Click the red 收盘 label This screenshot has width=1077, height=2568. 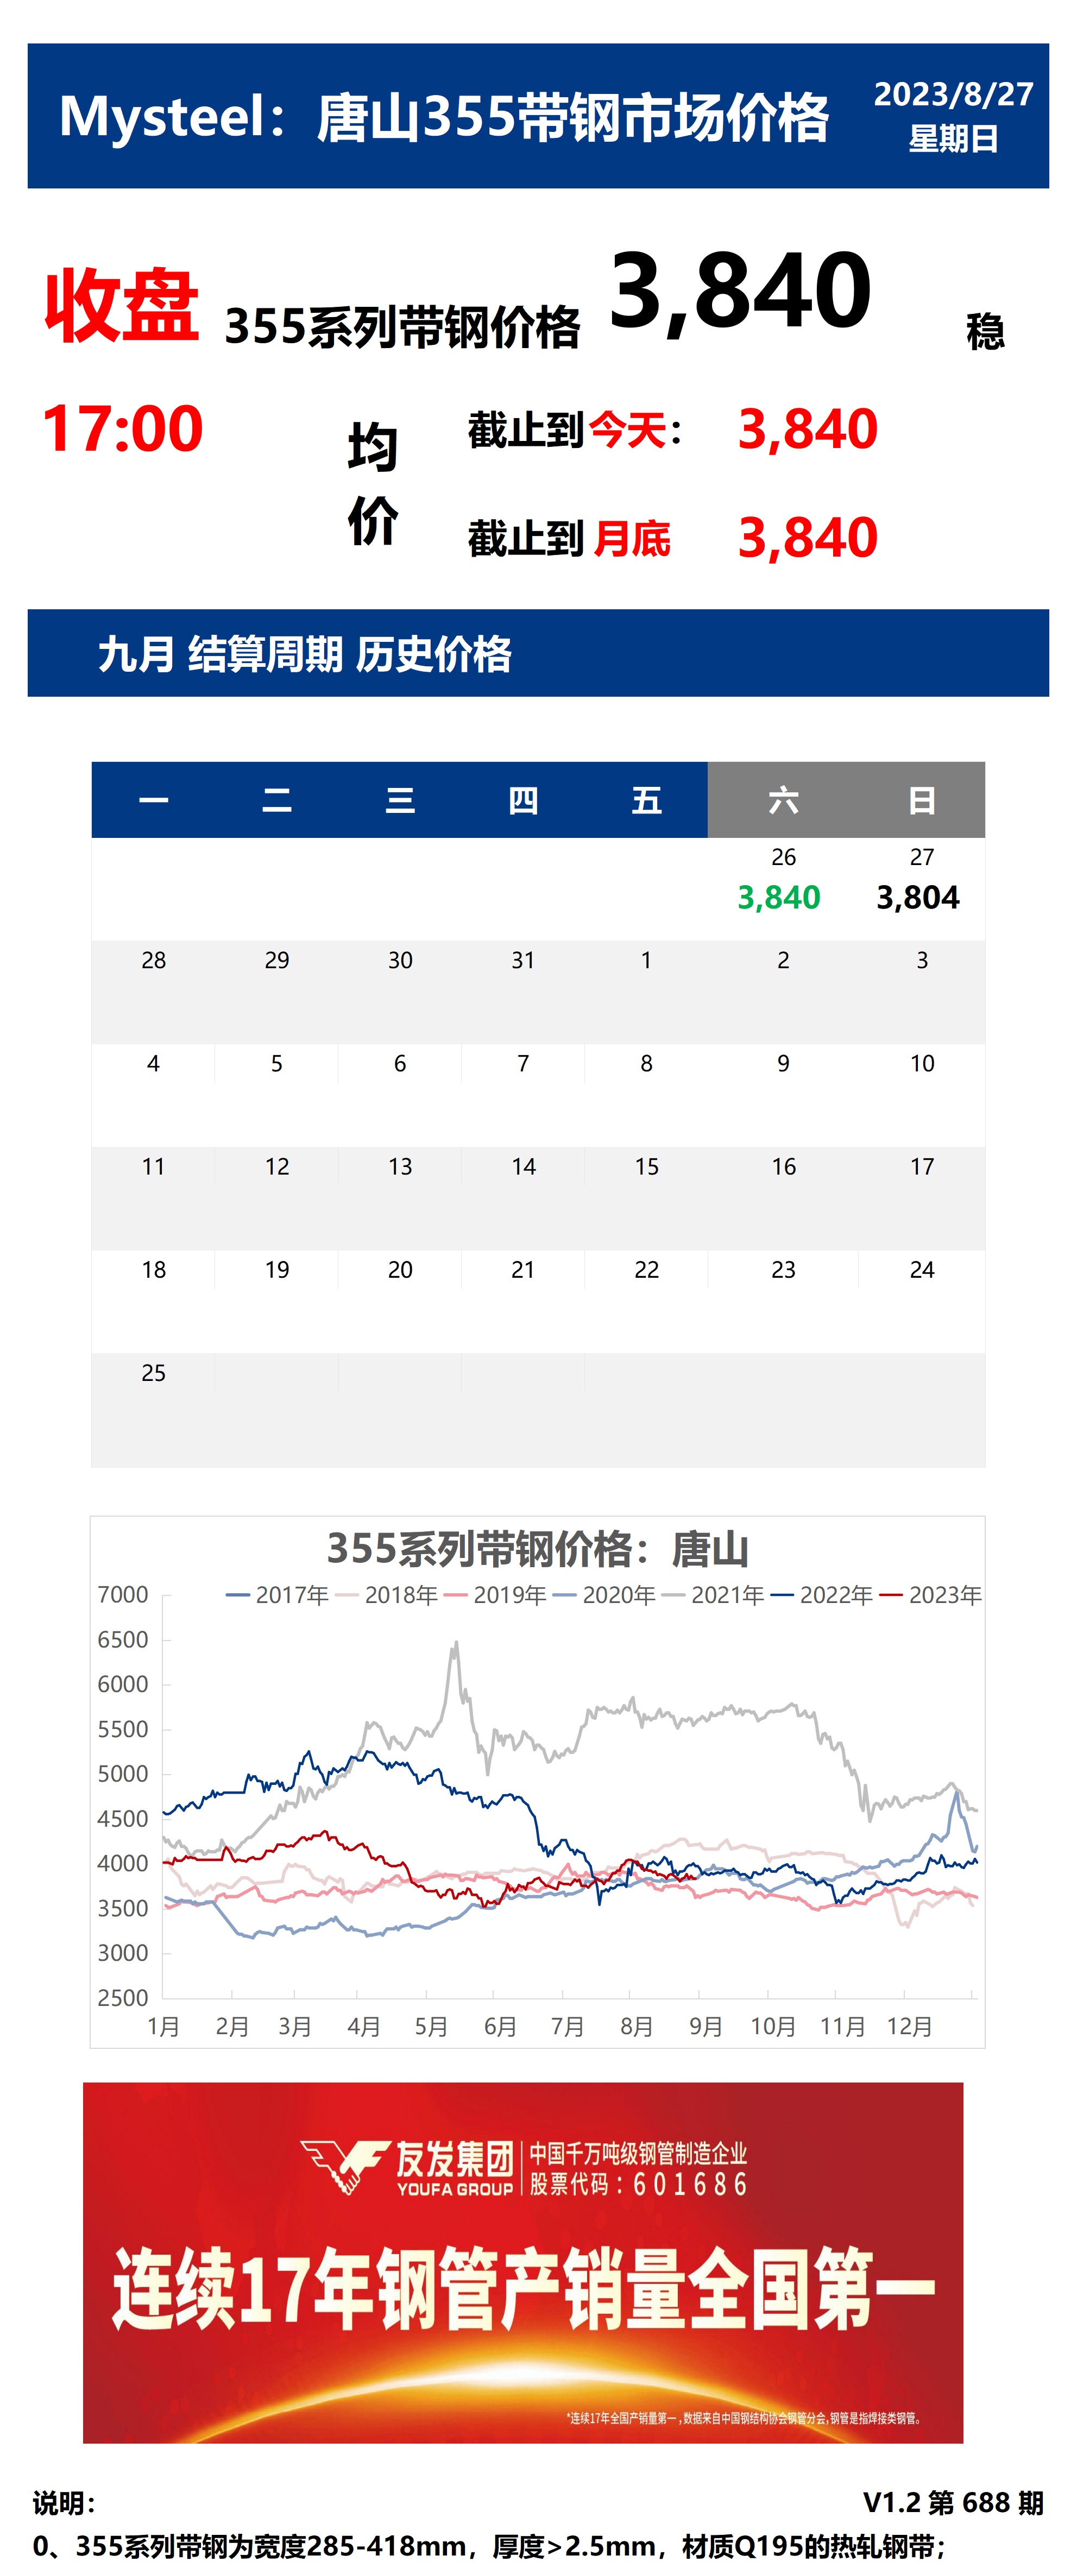click(122, 305)
